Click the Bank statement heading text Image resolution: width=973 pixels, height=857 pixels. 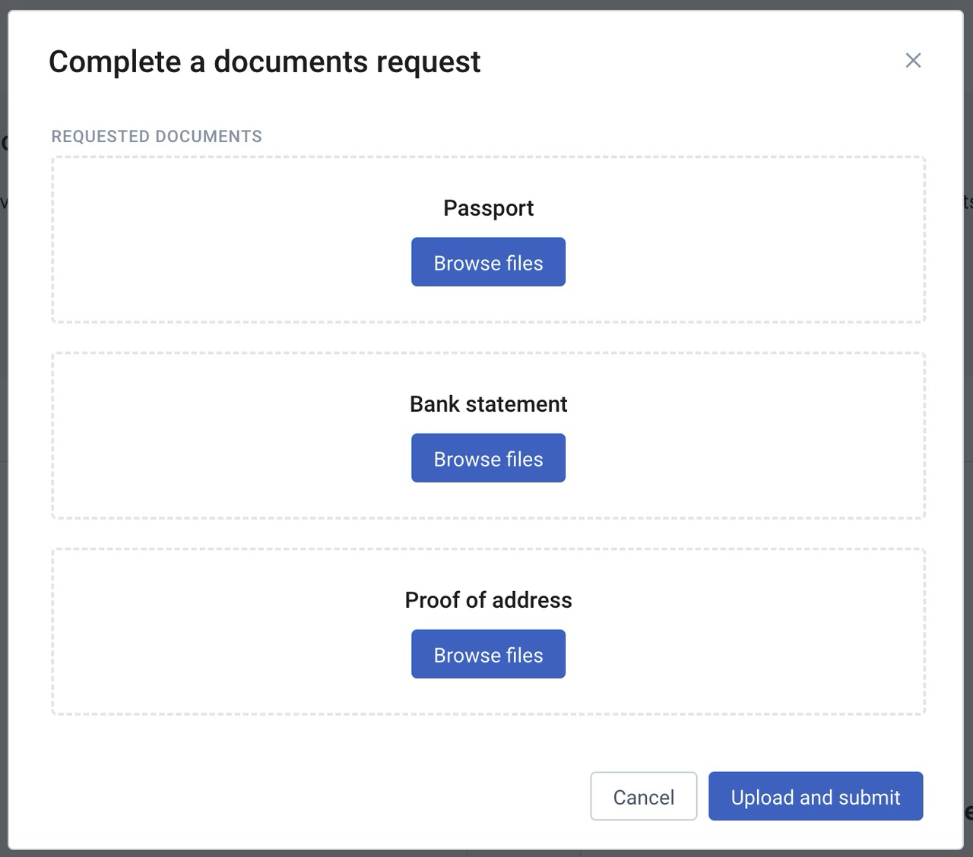point(488,404)
